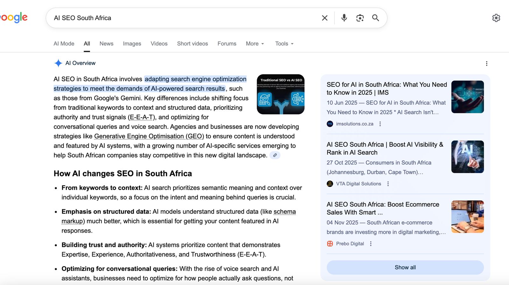Open more options for VTA Digital Solutions result
Image resolution: width=509 pixels, height=285 pixels.
tap(388, 184)
